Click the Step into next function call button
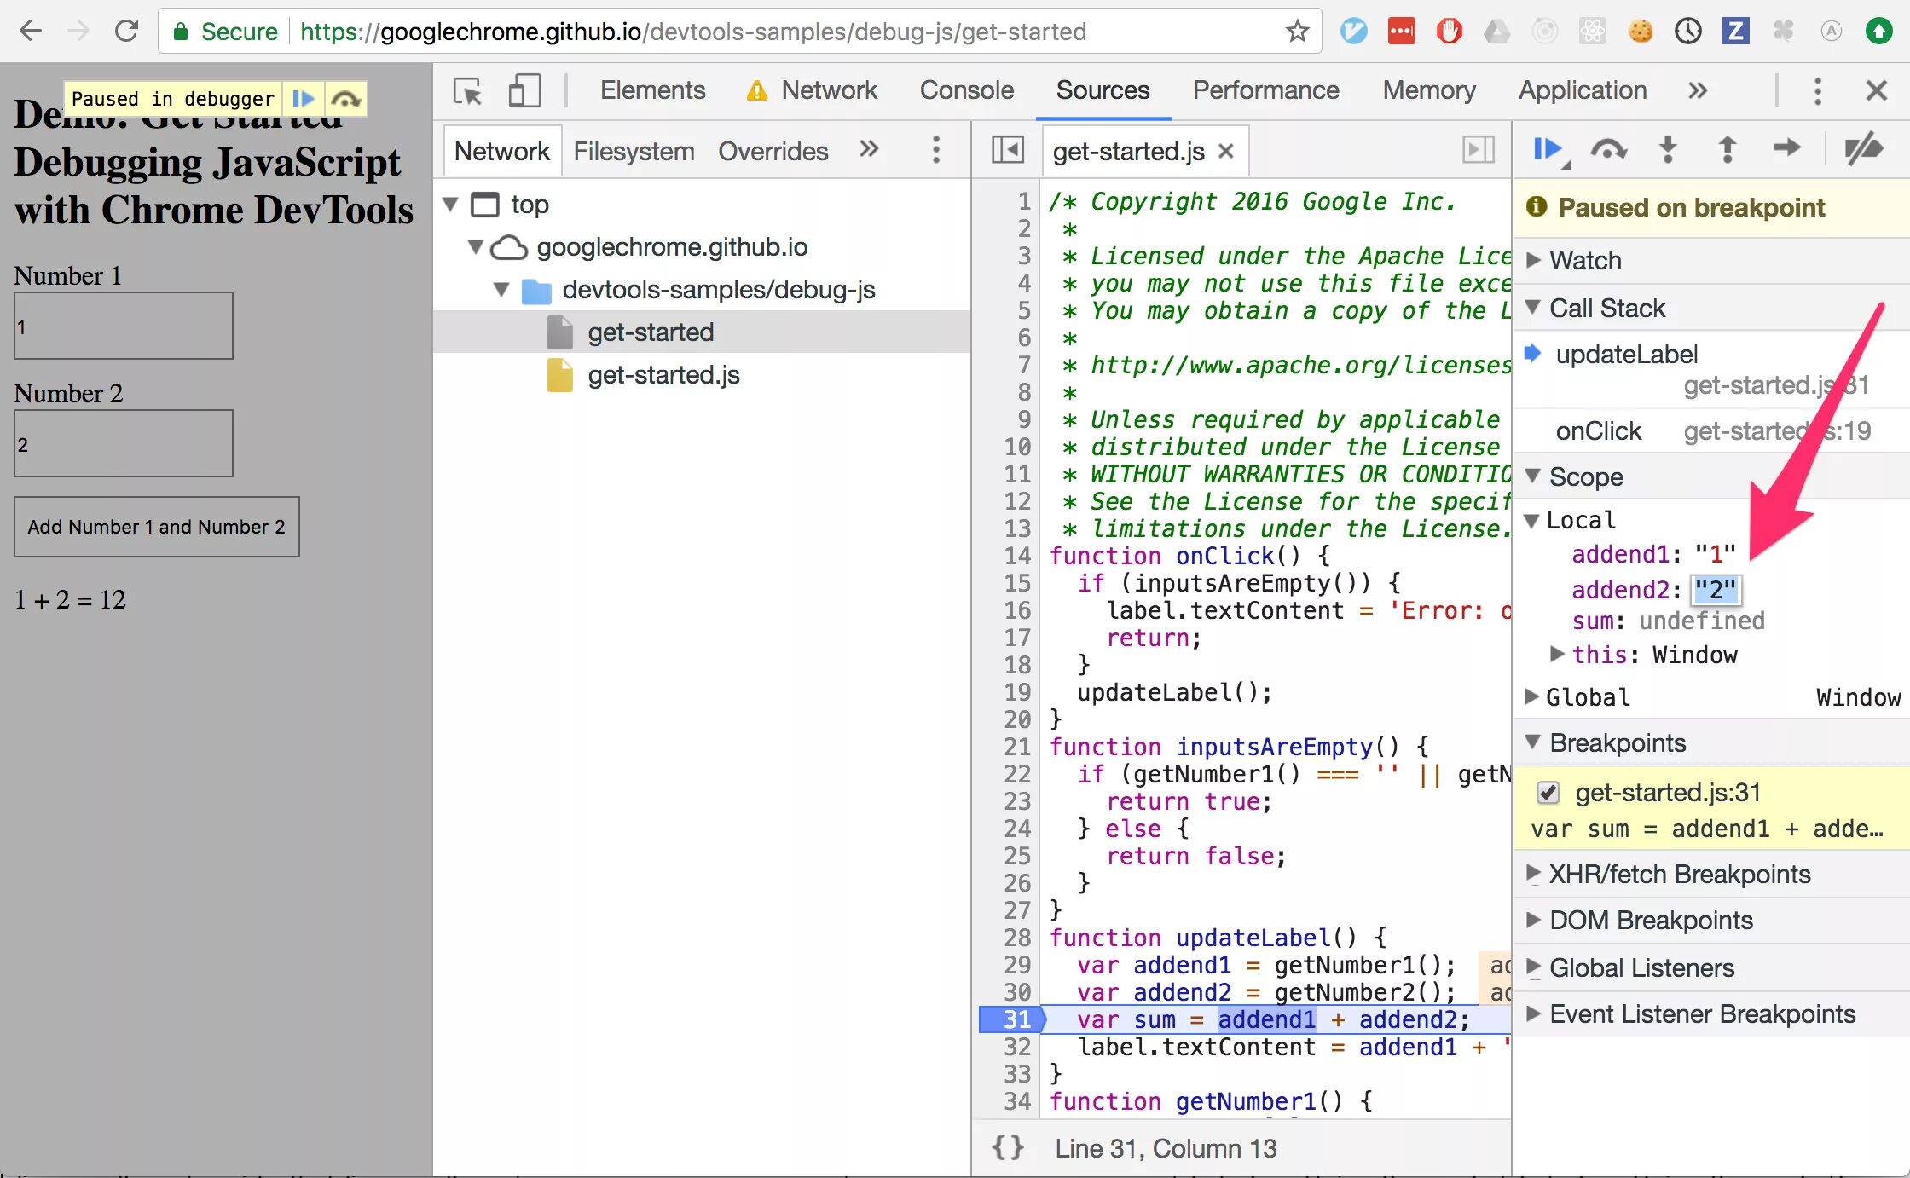Screen dimensions: 1910x1178 (x=1666, y=152)
